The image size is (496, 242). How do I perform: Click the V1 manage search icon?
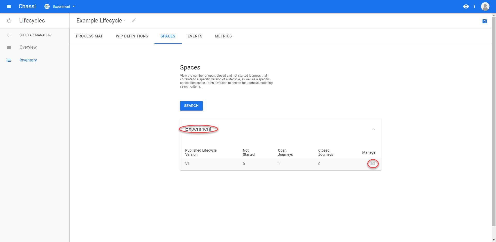(373, 163)
